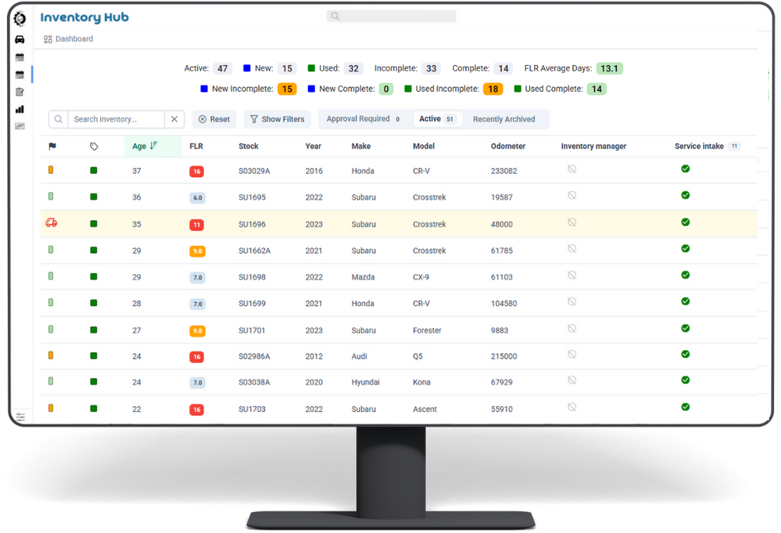Click Reset to clear search filters
Viewport: 781px width, 533px height.
[x=214, y=119]
